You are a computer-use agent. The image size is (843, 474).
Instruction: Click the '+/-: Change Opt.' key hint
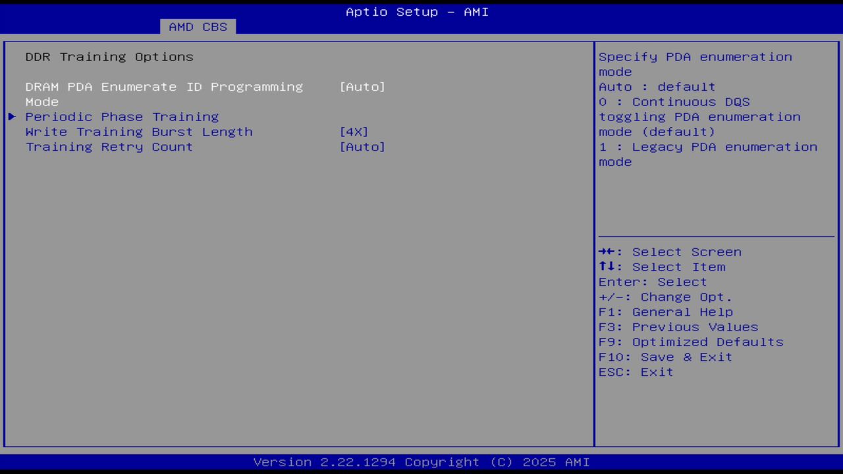click(x=666, y=298)
